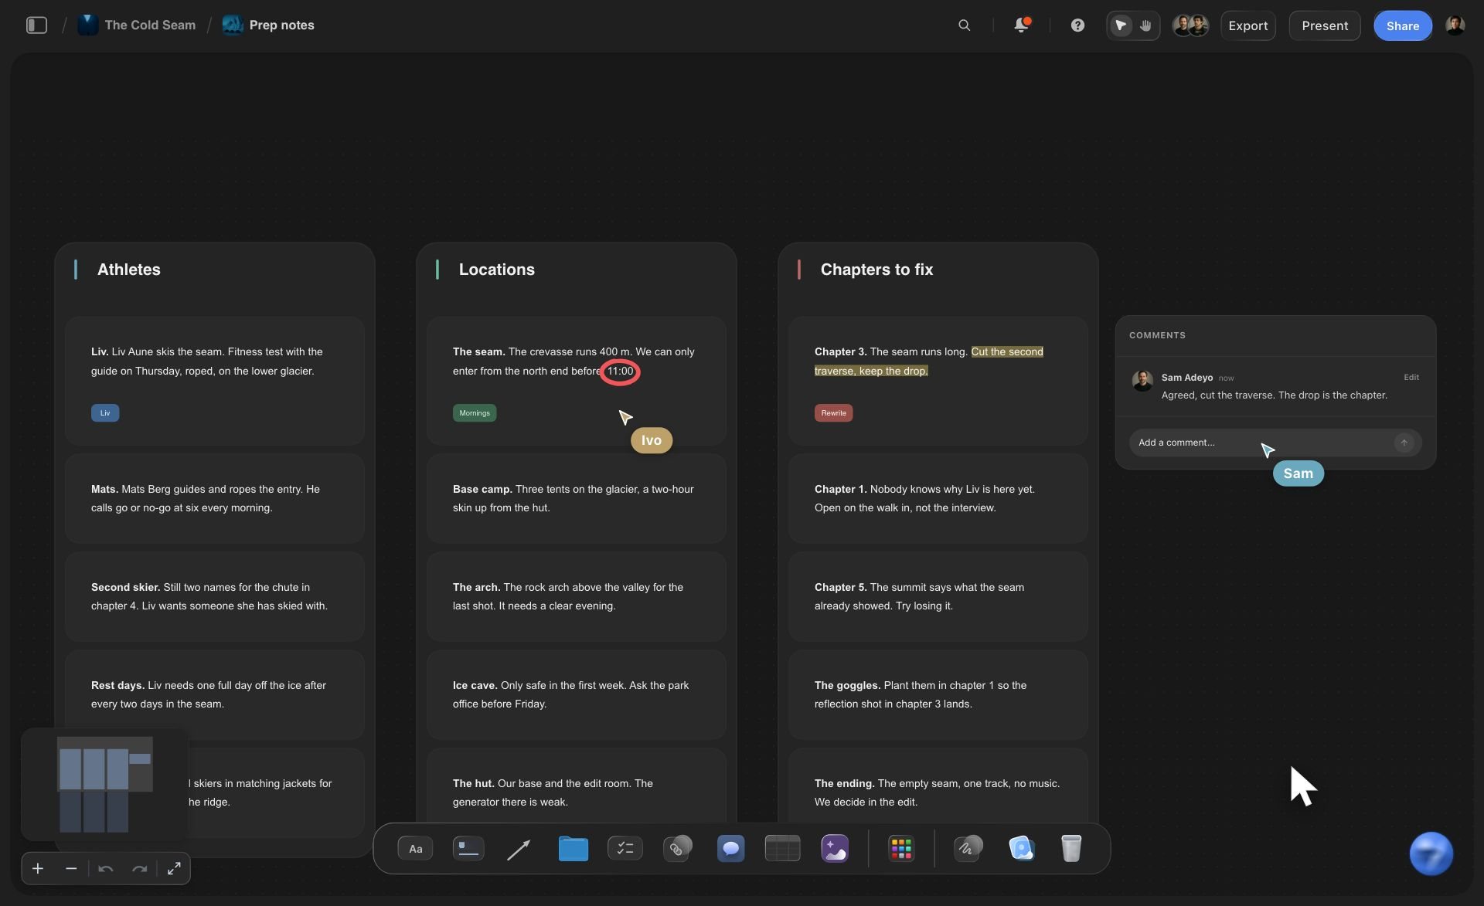The height and width of the screenshot is (906, 1484).
Task: Select the arrow line tool
Action: 519,850
